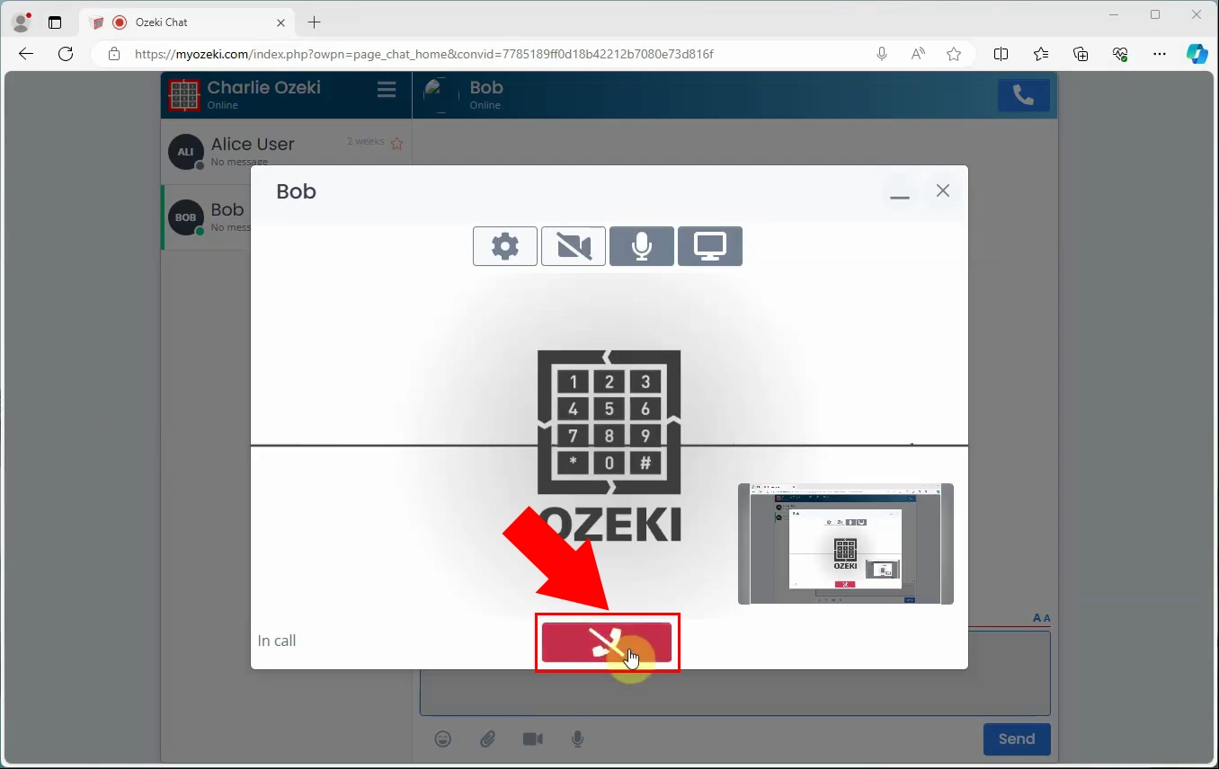The width and height of the screenshot is (1219, 769).
Task: Click Charlie Ozeki name in header
Action: 263,87
